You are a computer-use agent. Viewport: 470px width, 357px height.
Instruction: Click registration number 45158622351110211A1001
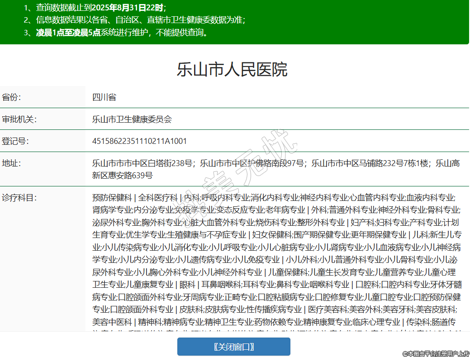click(139, 141)
